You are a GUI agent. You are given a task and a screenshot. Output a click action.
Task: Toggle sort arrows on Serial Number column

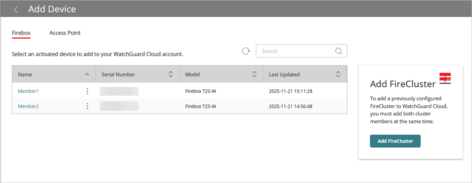(171, 74)
